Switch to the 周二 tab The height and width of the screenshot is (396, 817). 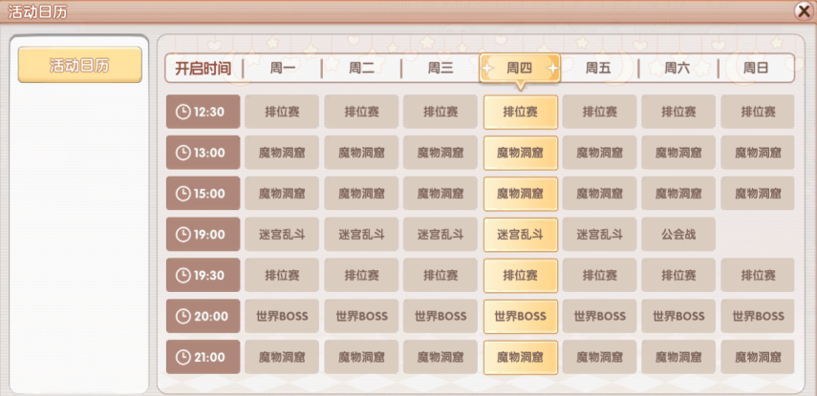pyautogui.click(x=361, y=68)
